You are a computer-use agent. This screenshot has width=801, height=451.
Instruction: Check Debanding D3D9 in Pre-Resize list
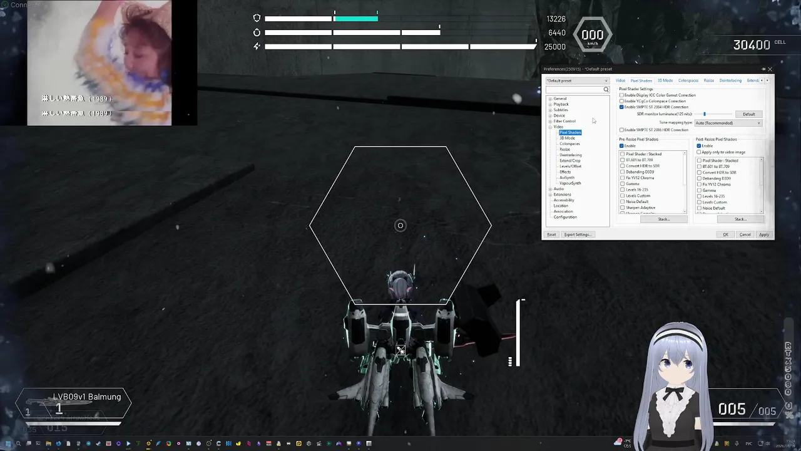623,172
